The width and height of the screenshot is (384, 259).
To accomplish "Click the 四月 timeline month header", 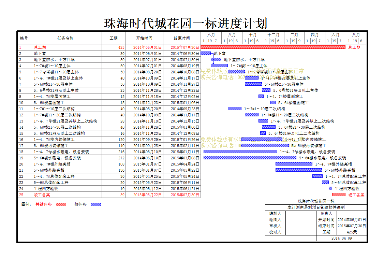I will pos(315,35).
